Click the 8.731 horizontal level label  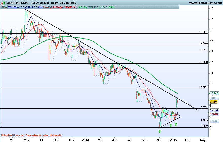pyautogui.click(x=204, y=107)
